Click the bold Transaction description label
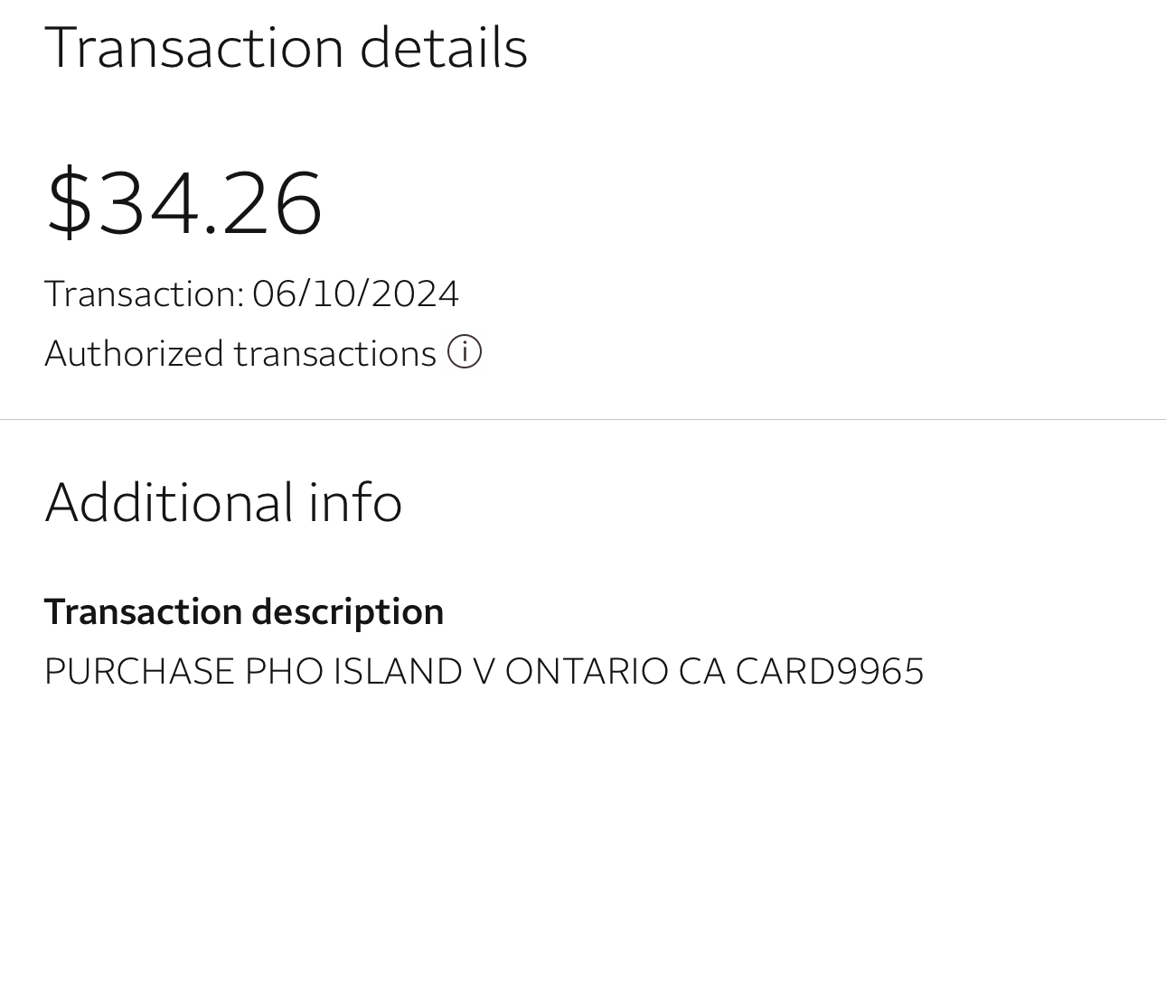Screen dimensions: 1166x1006 [x=244, y=611]
